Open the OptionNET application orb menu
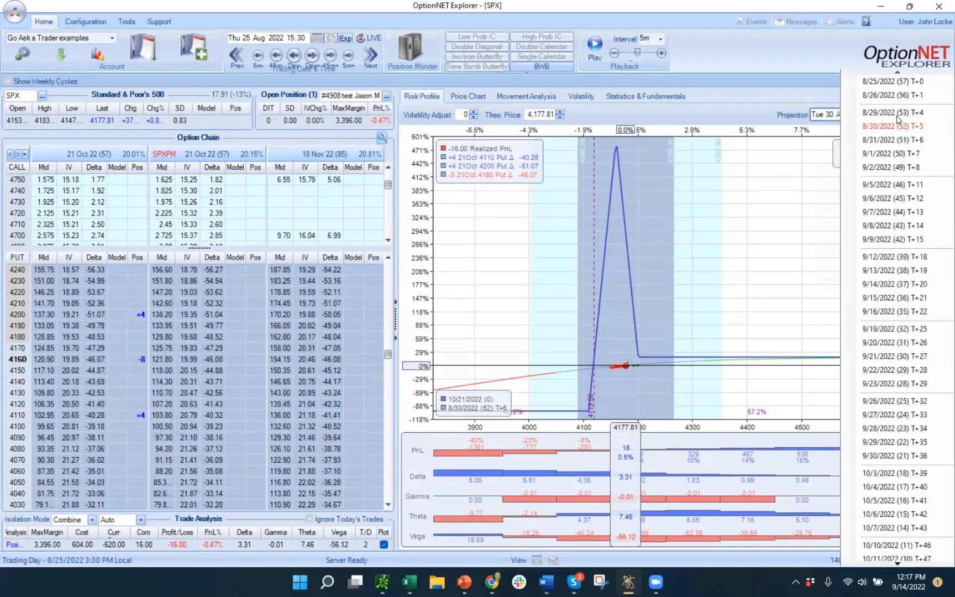This screenshot has height=597, width=955. click(14, 12)
